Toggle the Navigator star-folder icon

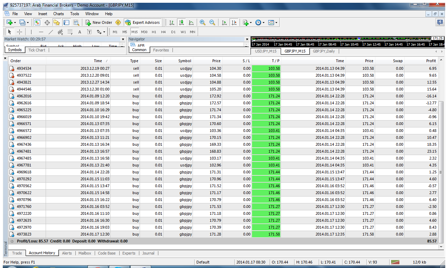(57, 22)
